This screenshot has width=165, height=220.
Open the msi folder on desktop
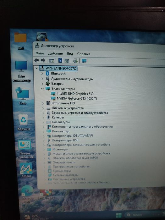point(20,41)
